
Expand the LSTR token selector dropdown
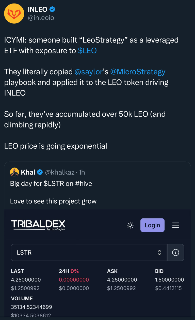[89, 253]
